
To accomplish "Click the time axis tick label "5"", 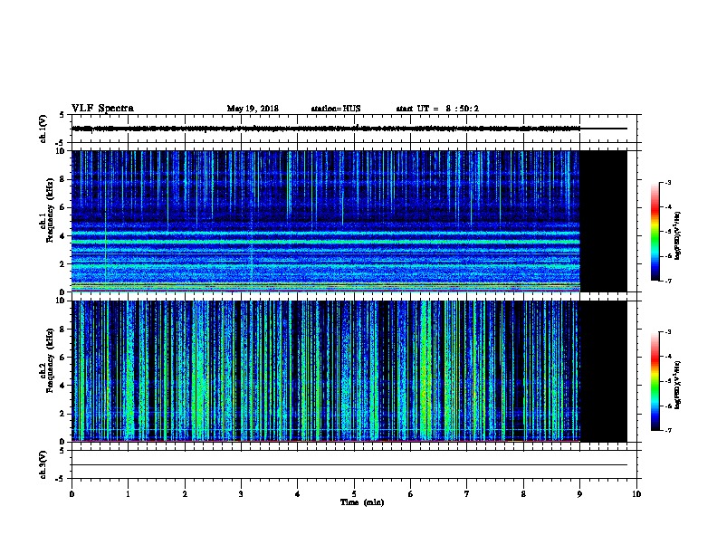I will (354, 494).
